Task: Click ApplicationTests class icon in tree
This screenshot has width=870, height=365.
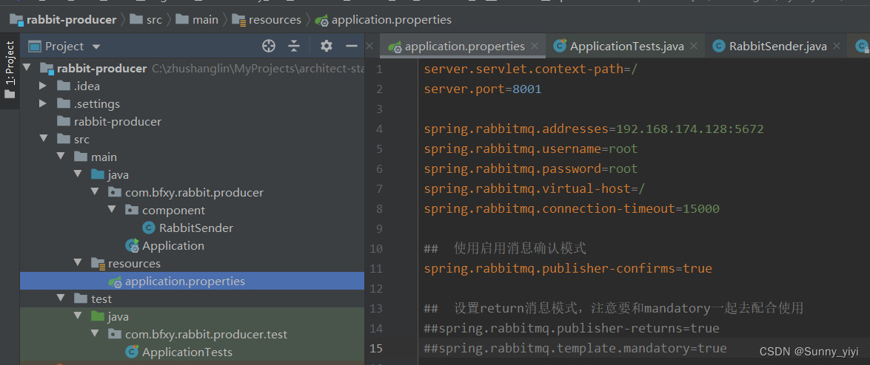Action: tap(132, 352)
